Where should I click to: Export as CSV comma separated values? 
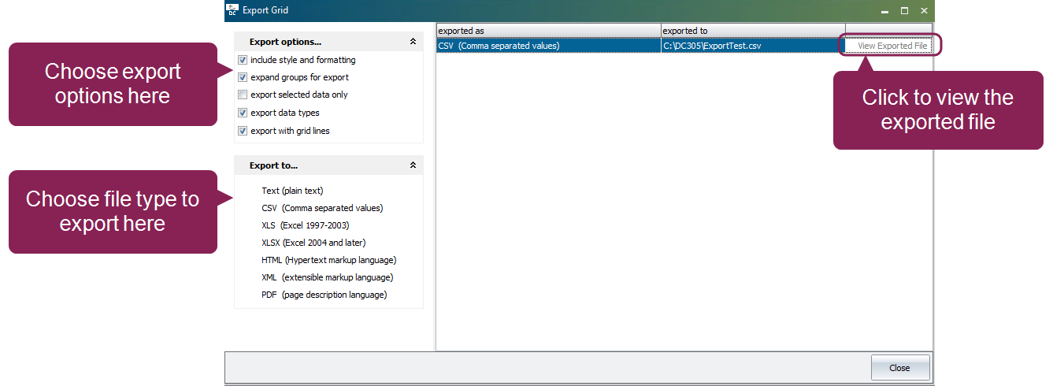click(x=321, y=208)
